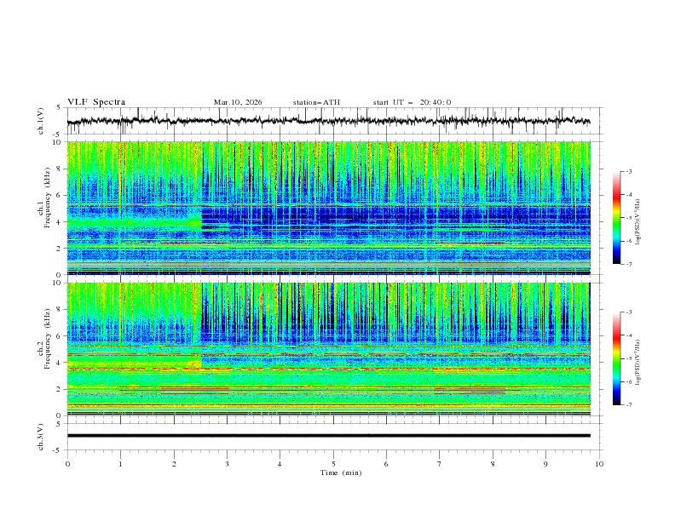Click the ch.1(V) waveform trace
Image resolution: width=675 pixels, height=521 pixels.
click(329, 121)
